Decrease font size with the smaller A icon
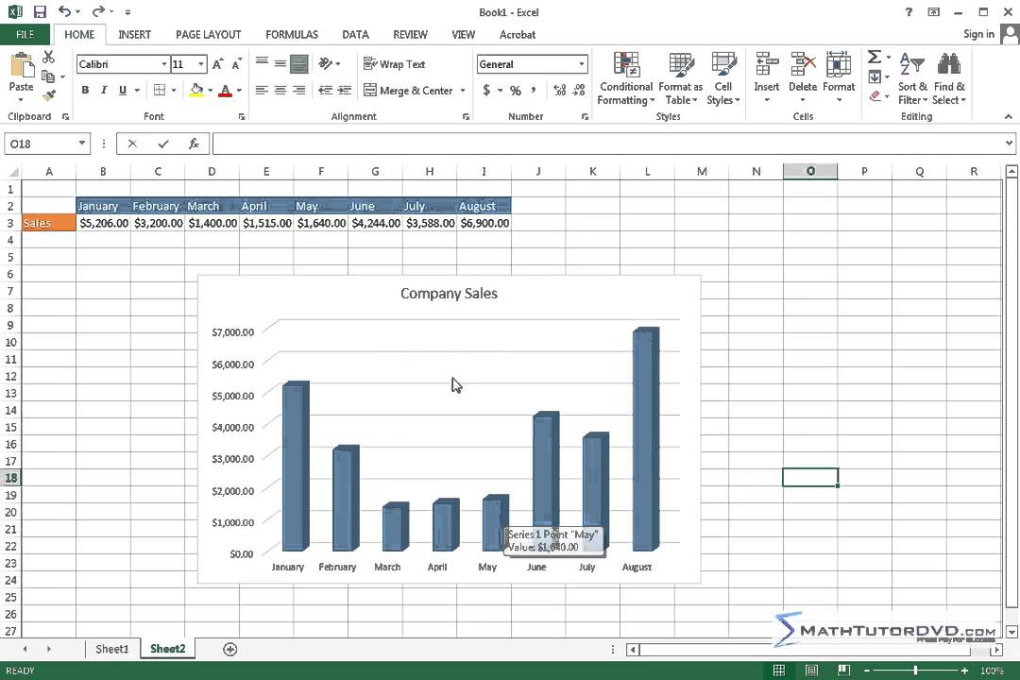The image size is (1020, 680). coord(237,64)
